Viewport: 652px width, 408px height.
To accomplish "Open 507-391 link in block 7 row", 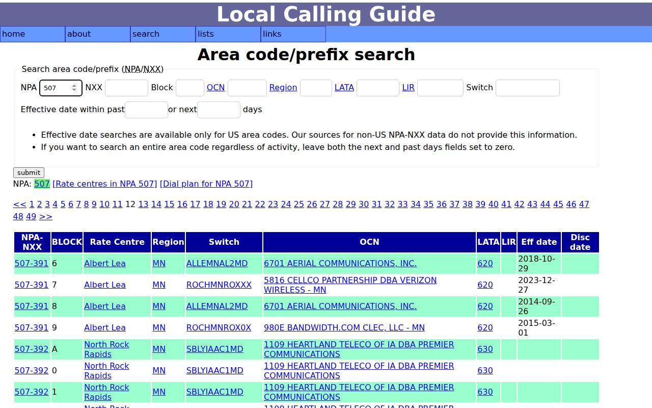I will (x=32, y=285).
